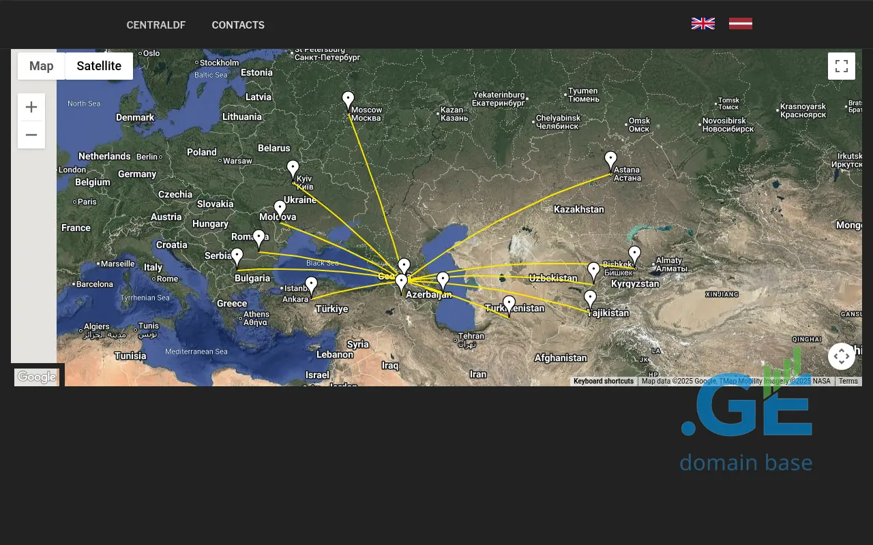Viewport: 873px width, 545px height.
Task: Toggle fullscreen map view
Action: 841,66
